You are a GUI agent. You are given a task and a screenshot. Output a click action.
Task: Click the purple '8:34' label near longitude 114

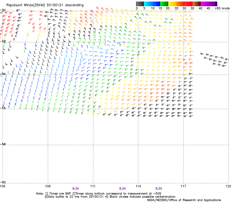tap(123, 189)
